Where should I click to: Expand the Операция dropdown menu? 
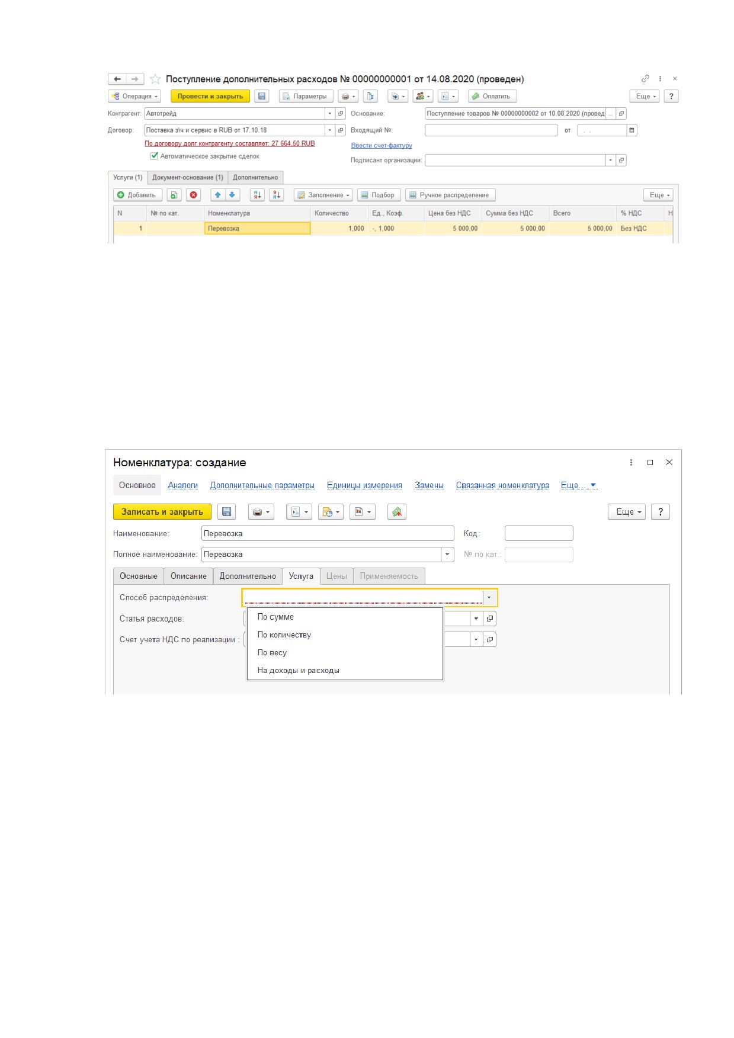click(x=134, y=96)
